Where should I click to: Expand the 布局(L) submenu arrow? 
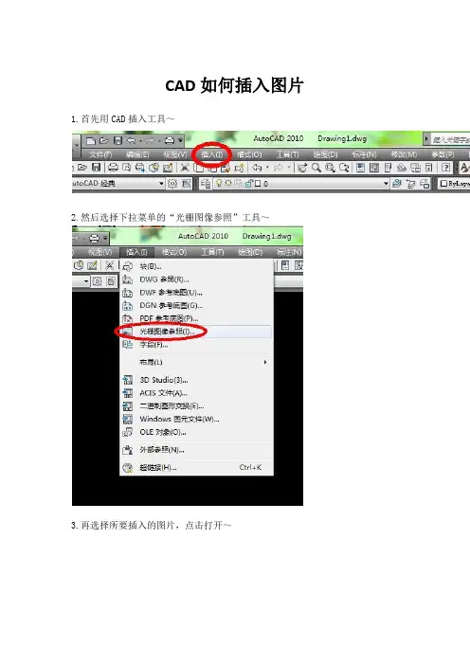(265, 362)
